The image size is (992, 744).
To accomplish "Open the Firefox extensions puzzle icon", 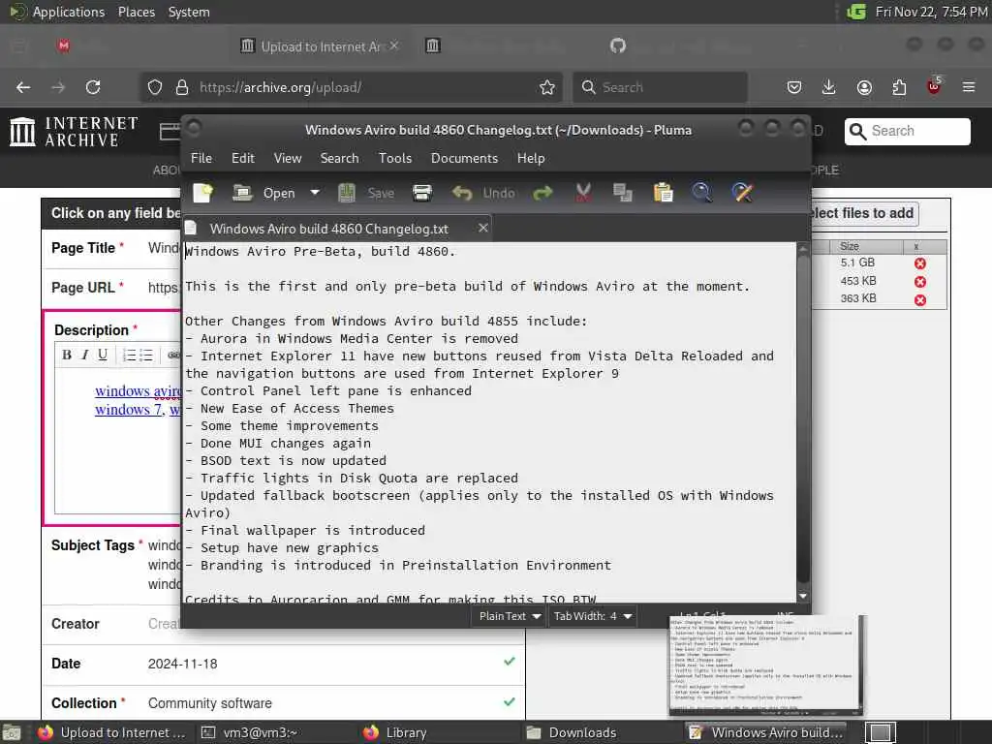I will (x=899, y=87).
